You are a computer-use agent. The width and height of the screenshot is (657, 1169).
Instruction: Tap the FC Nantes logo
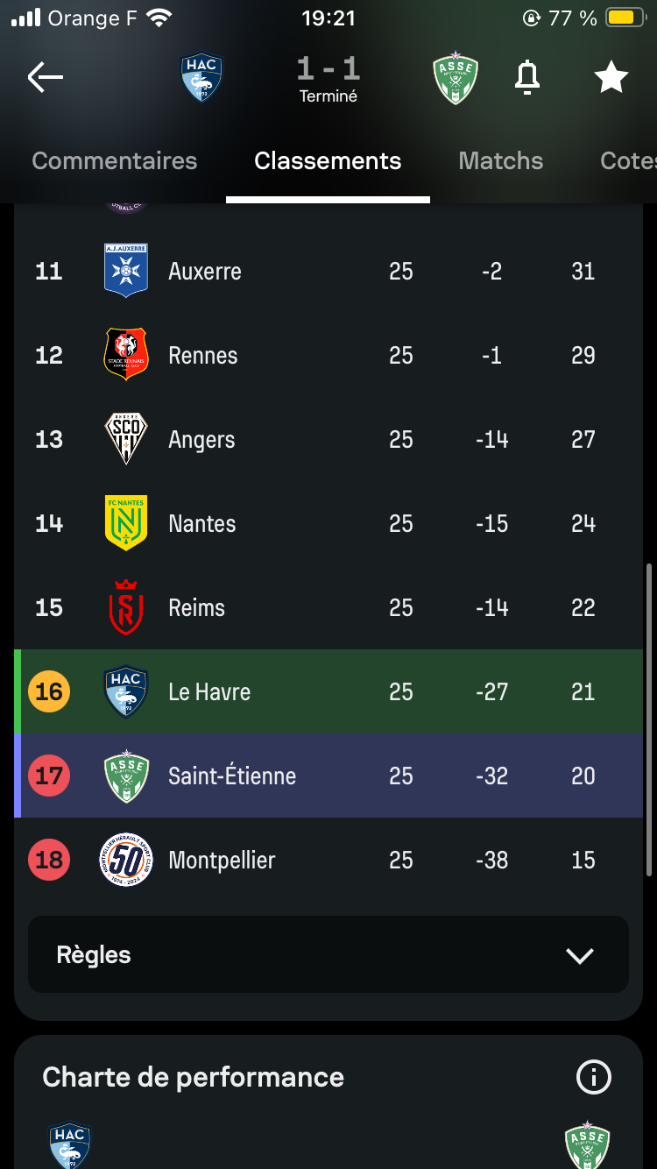(x=126, y=523)
